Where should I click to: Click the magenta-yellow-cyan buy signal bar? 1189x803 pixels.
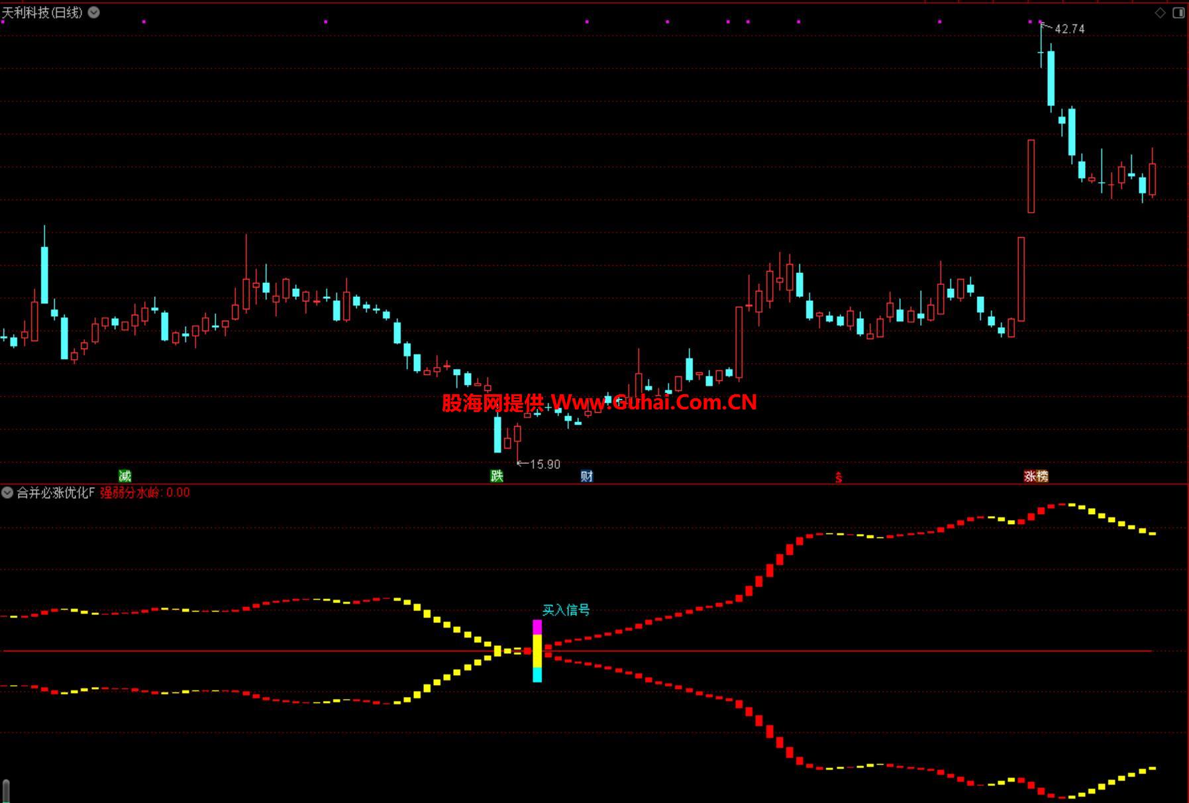(537, 651)
